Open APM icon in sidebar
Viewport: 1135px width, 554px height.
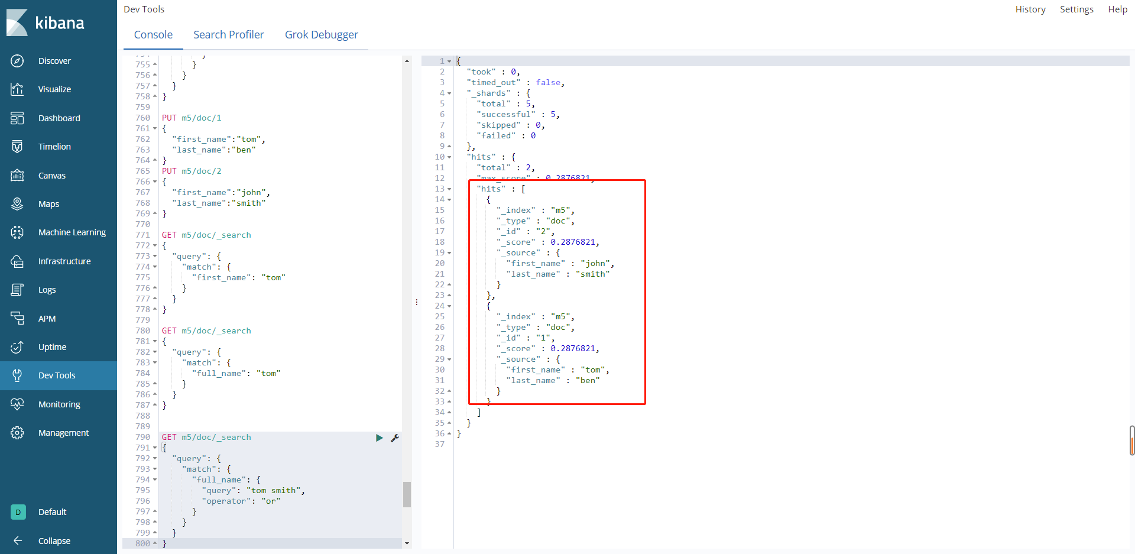(x=17, y=319)
